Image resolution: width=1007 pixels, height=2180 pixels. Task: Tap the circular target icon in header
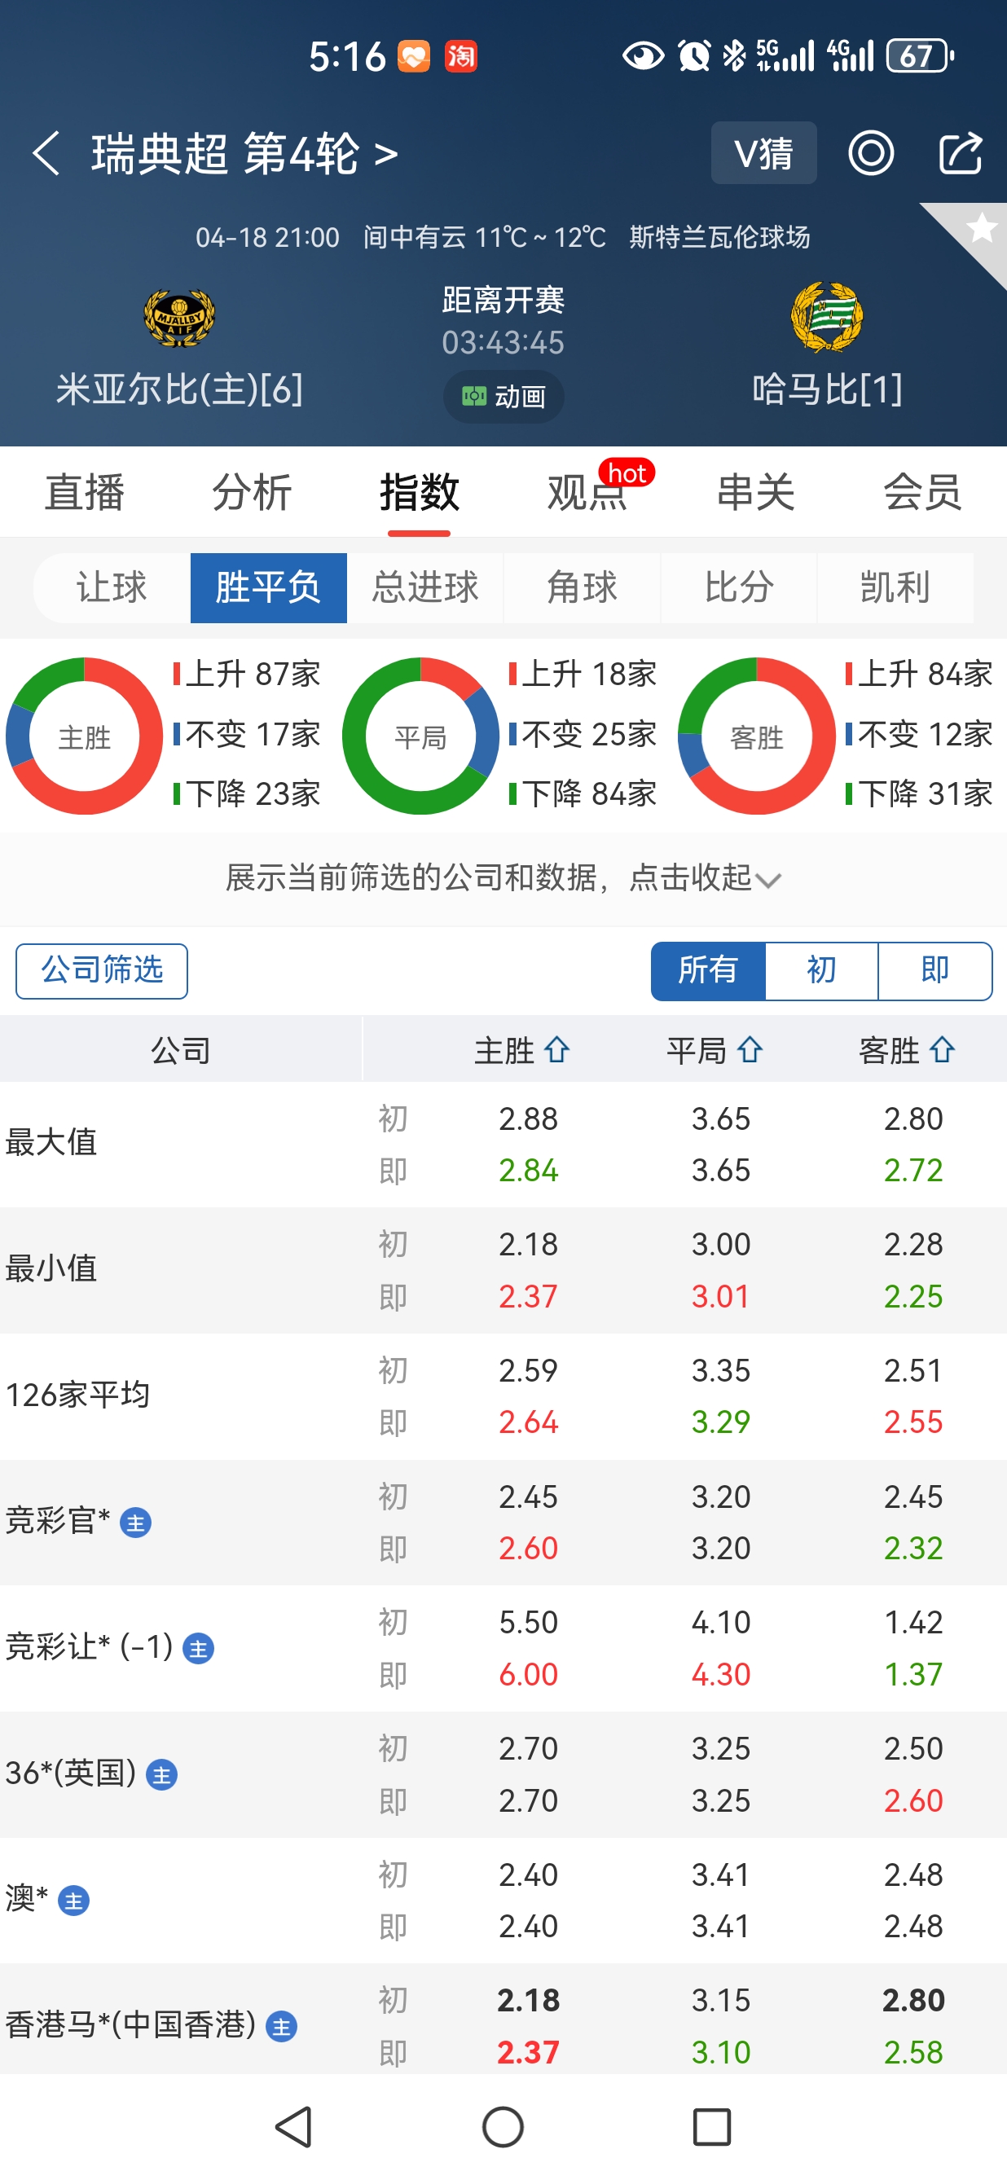coord(871,154)
